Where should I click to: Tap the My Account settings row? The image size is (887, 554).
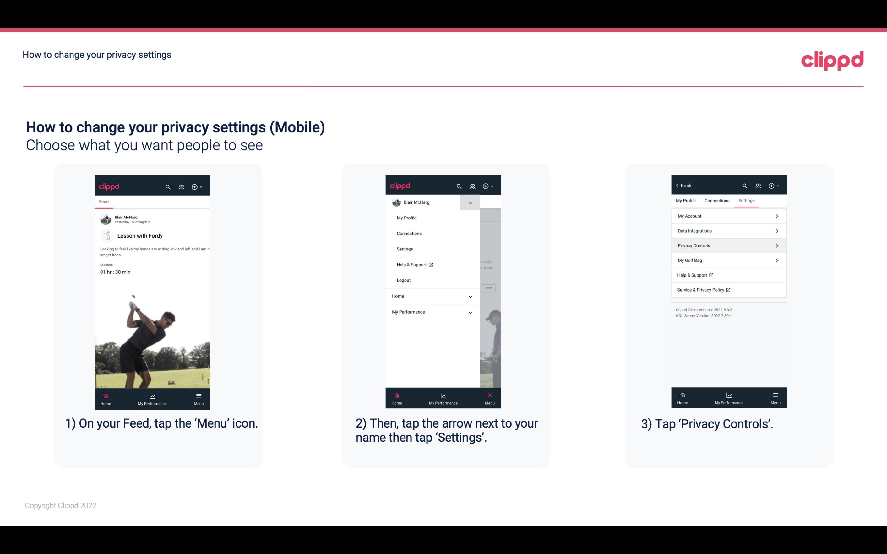pos(728,216)
